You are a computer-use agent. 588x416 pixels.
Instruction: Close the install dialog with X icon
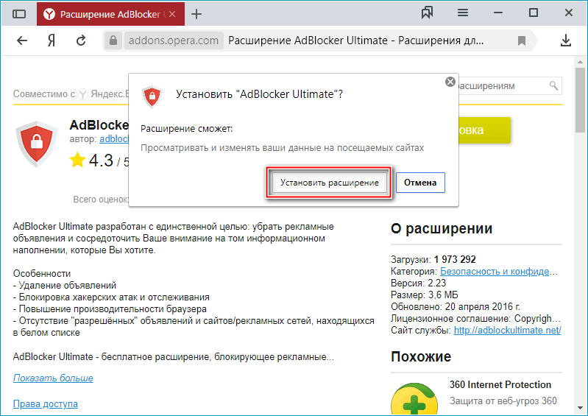(450, 82)
